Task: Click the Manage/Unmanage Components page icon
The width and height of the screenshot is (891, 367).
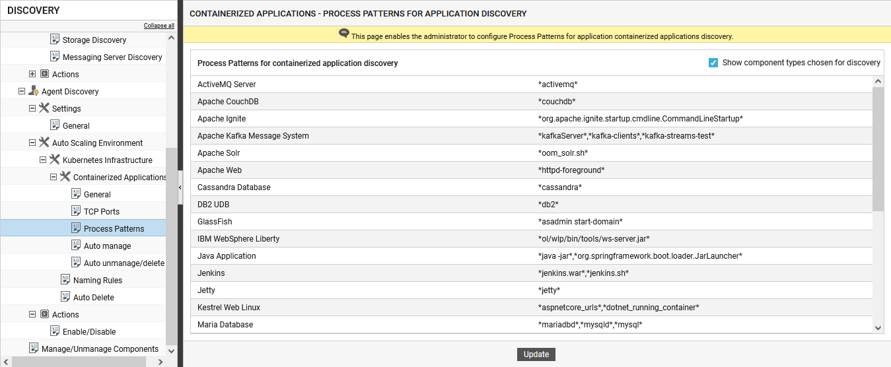Action: [x=34, y=349]
